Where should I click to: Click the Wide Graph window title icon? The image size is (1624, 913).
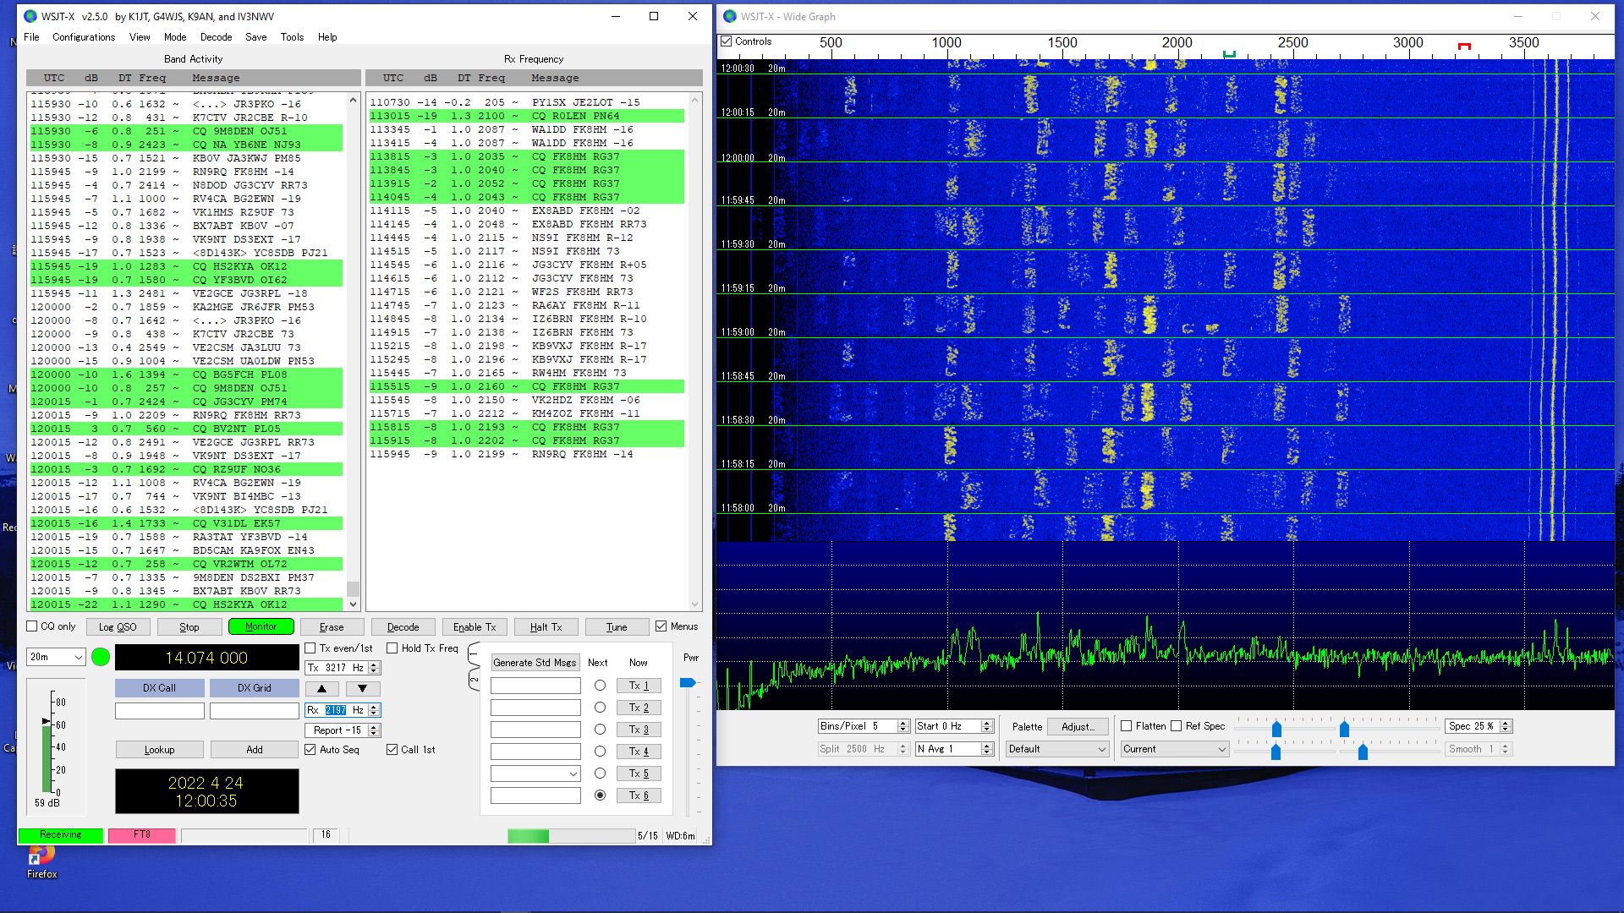[729, 16]
